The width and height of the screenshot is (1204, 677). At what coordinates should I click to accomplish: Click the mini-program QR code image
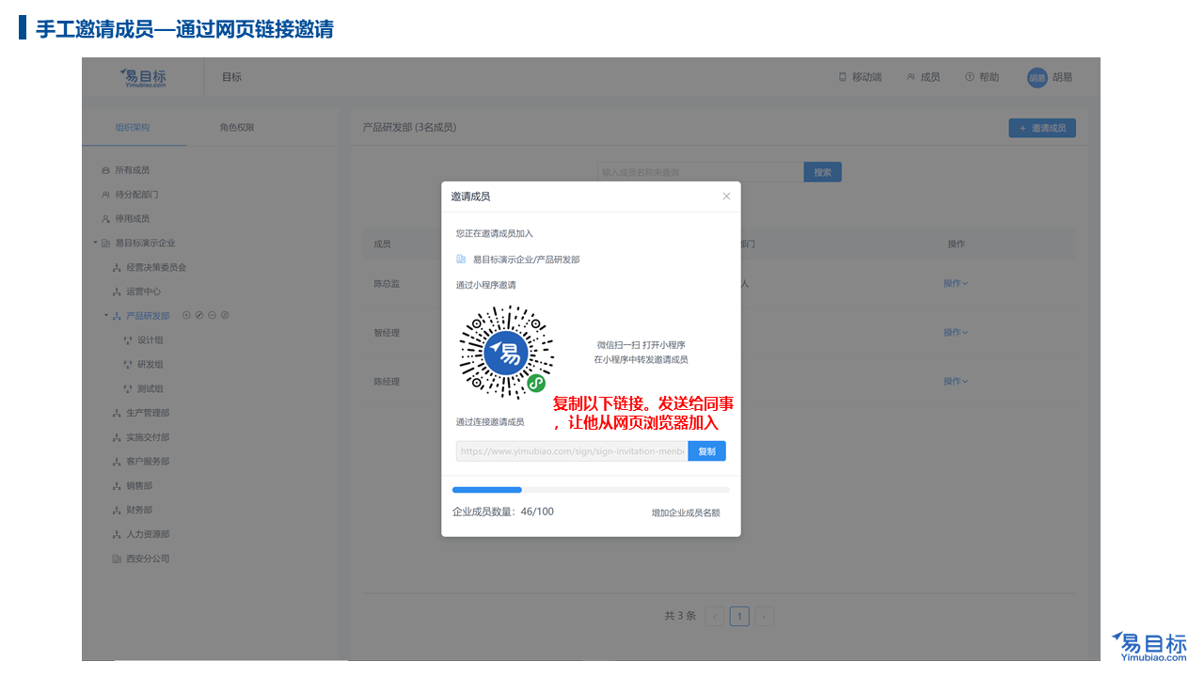point(506,353)
